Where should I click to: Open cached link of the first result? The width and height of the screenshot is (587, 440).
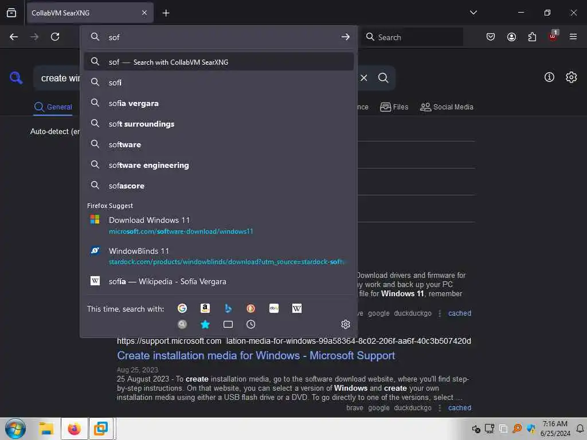point(459,313)
